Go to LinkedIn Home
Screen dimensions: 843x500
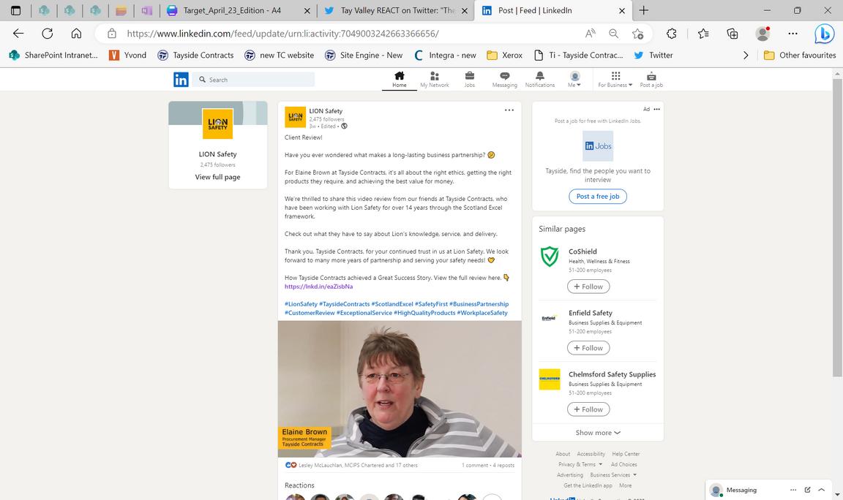[400, 80]
